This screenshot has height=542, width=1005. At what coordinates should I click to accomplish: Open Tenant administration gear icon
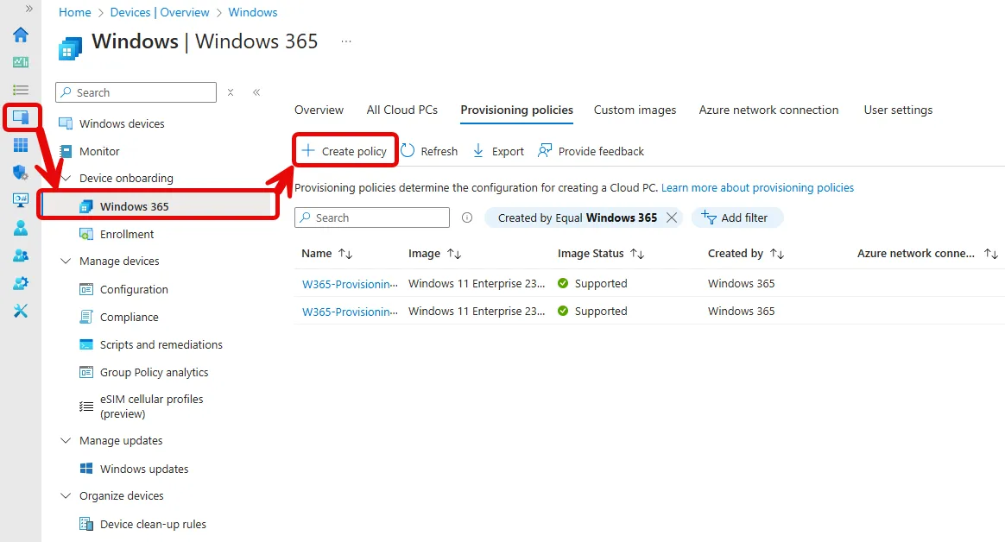pyautogui.click(x=21, y=283)
